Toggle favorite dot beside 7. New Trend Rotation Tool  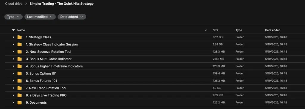point(13,88)
